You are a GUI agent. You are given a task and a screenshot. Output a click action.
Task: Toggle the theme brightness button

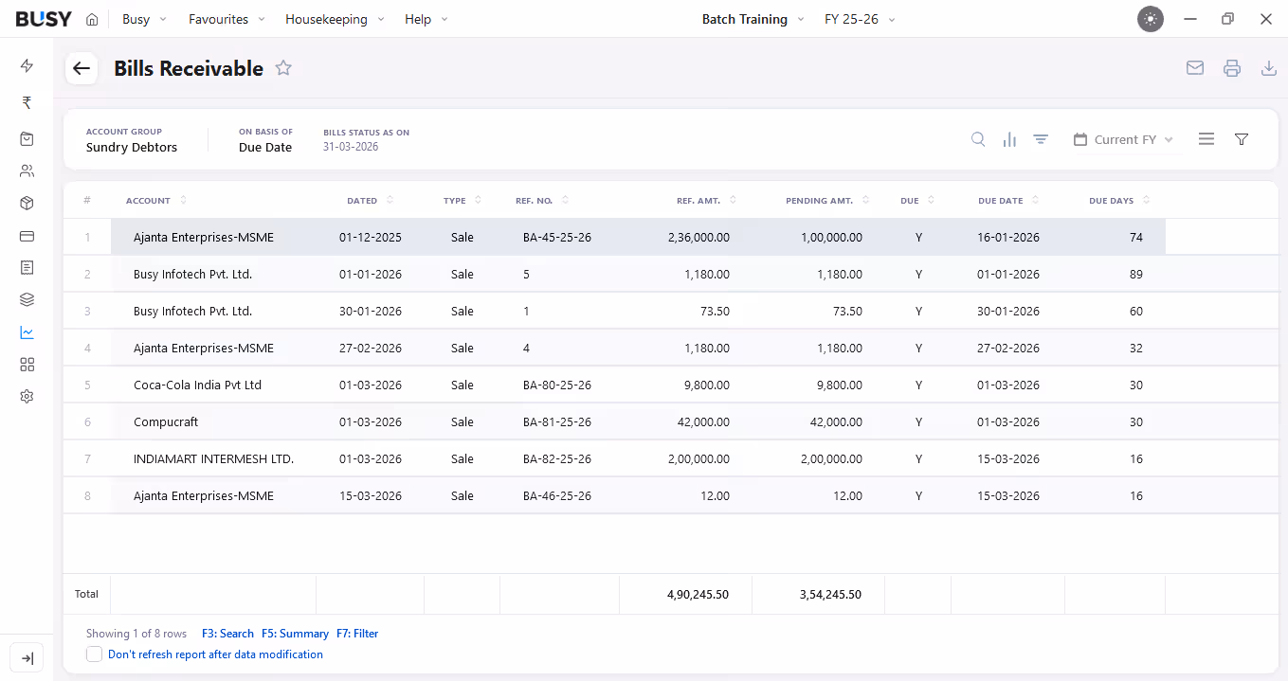click(1151, 19)
